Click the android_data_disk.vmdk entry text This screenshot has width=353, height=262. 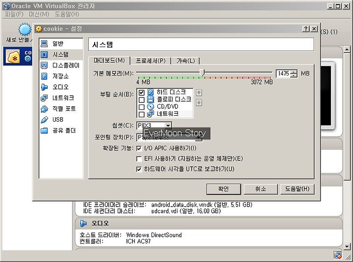pos(202,205)
